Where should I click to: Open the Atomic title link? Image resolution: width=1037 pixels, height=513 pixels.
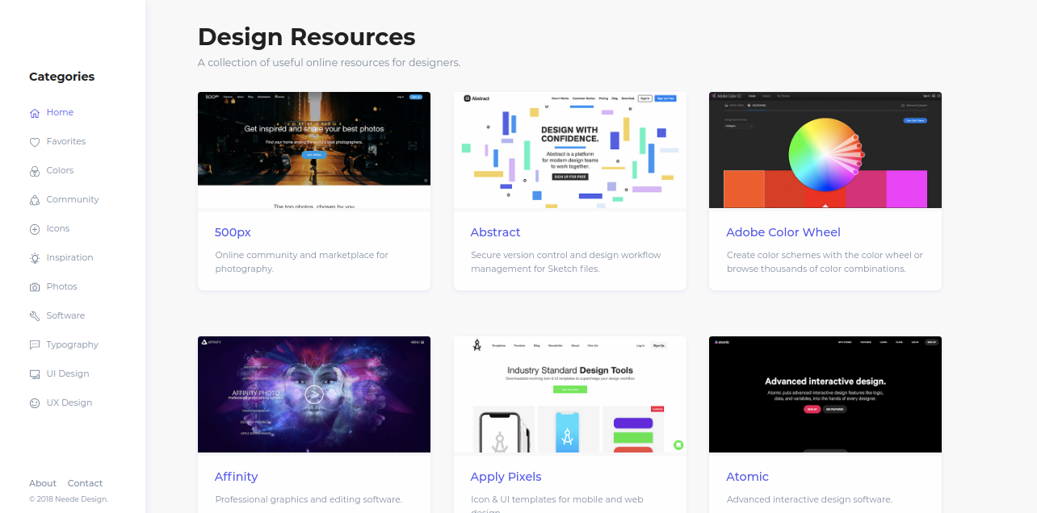coord(747,477)
